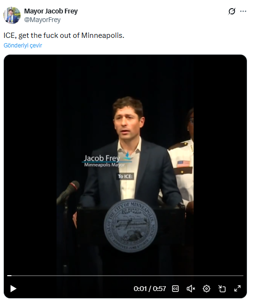254x303 pixels.
Task: Seek along the video progress bar
Action: (x=125, y=276)
